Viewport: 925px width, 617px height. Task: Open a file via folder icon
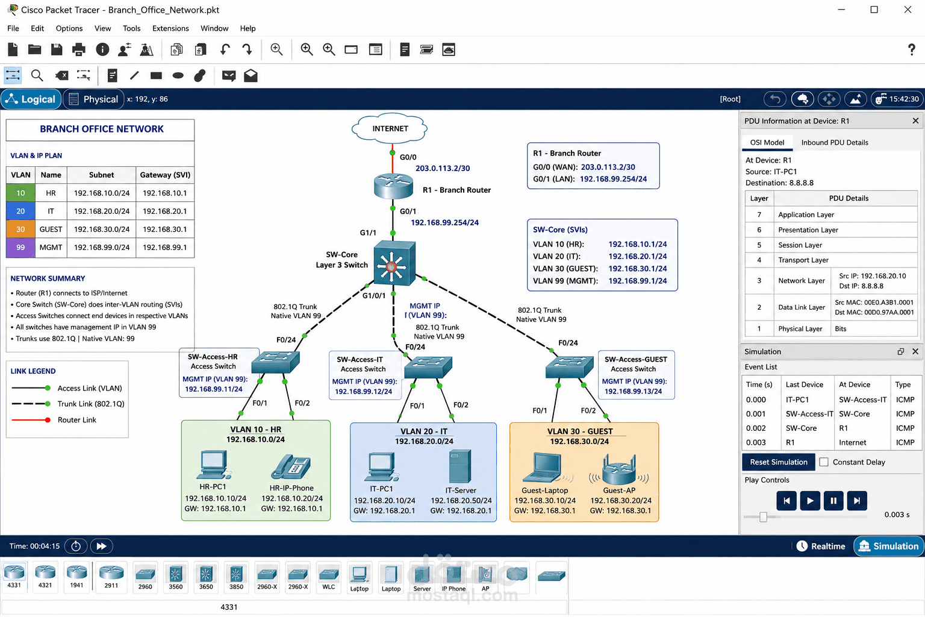[x=35, y=49]
